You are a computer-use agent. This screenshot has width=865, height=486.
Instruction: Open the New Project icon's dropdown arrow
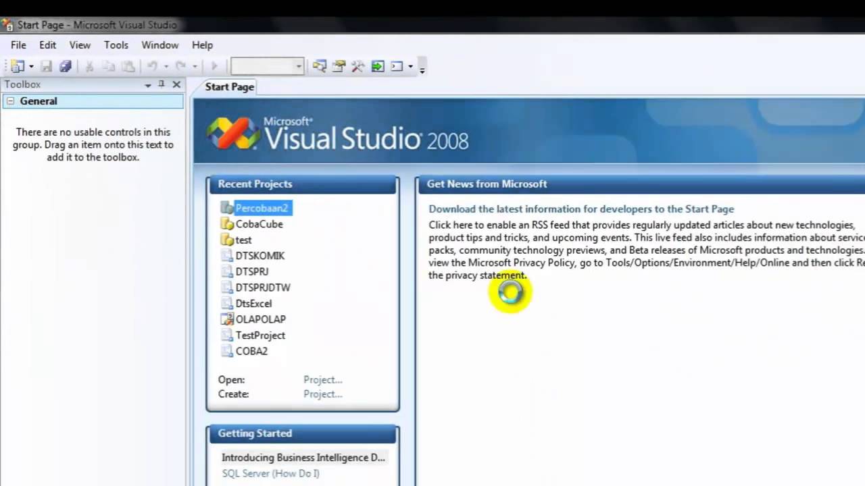[31, 67]
